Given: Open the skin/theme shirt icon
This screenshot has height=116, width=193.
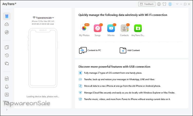Looking at the screenshot, I should pyautogui.click(x=164, y=4).
